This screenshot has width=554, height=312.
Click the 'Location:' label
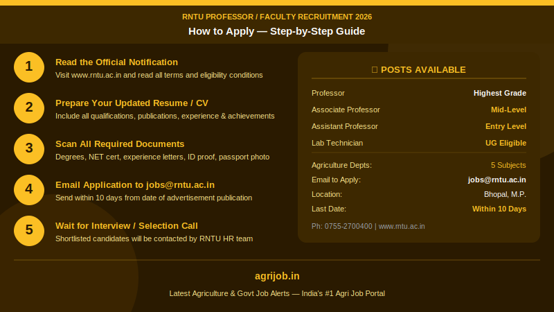point(327,194)
